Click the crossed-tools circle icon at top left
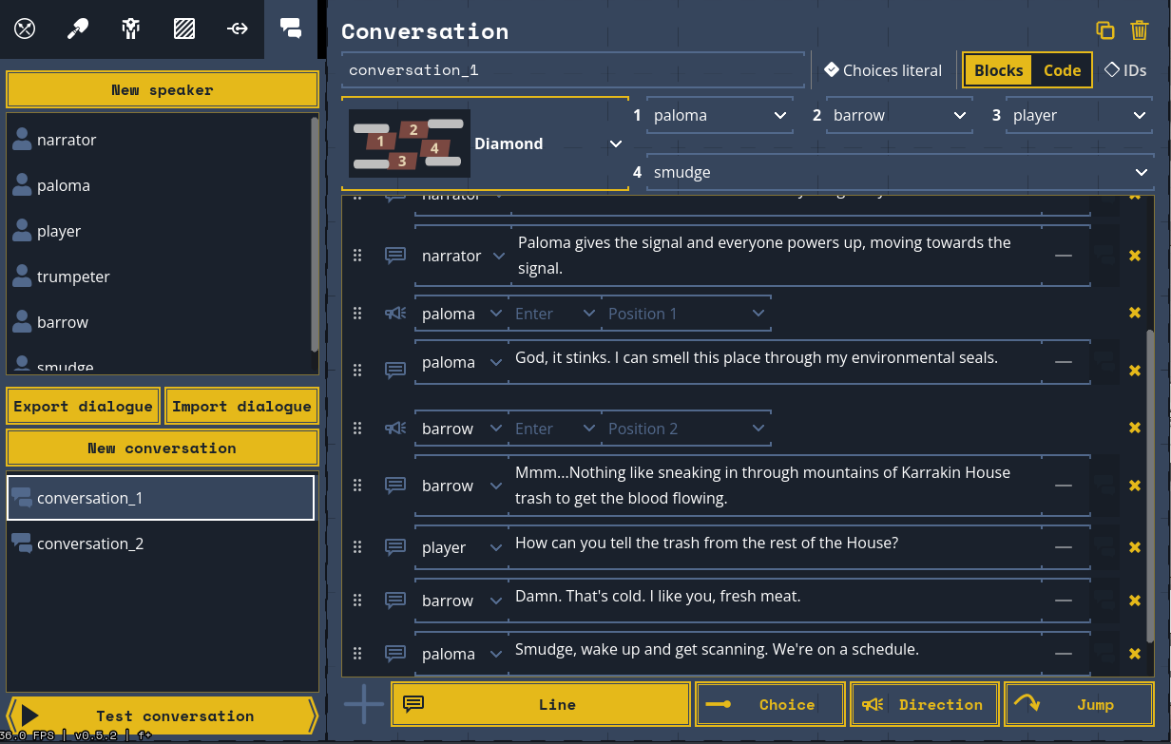Image resolution: width=1171 pixels, height=744 pixels. pyautogui.click(x=24, y=29)
